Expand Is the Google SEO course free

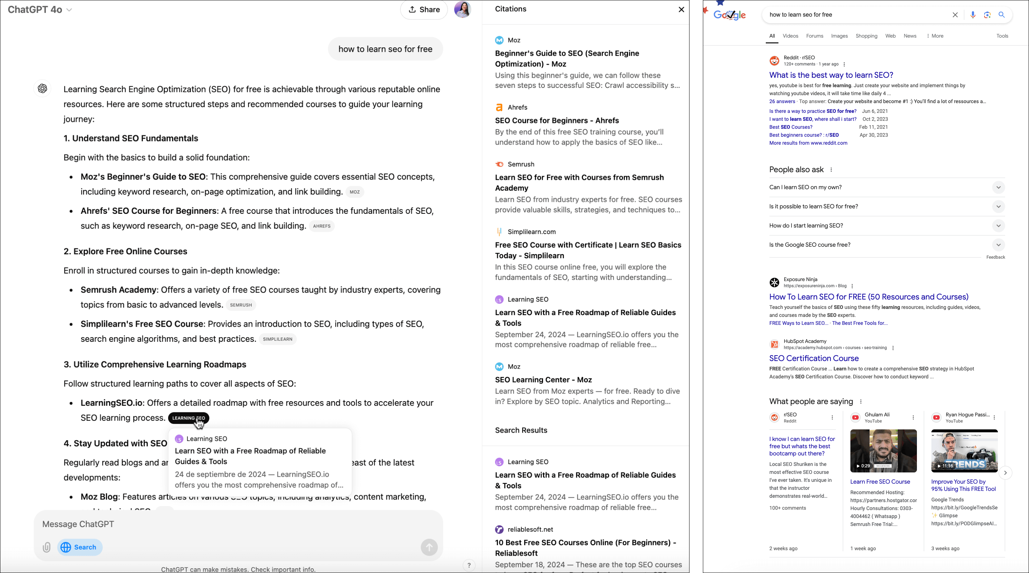pos(887,245)
